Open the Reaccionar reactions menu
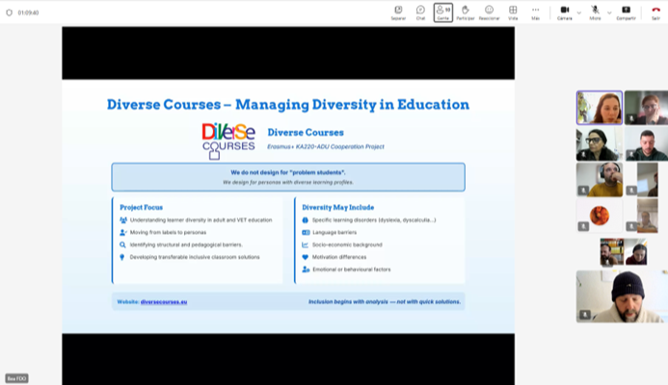The image size is (668, 385). coord(489,13)
